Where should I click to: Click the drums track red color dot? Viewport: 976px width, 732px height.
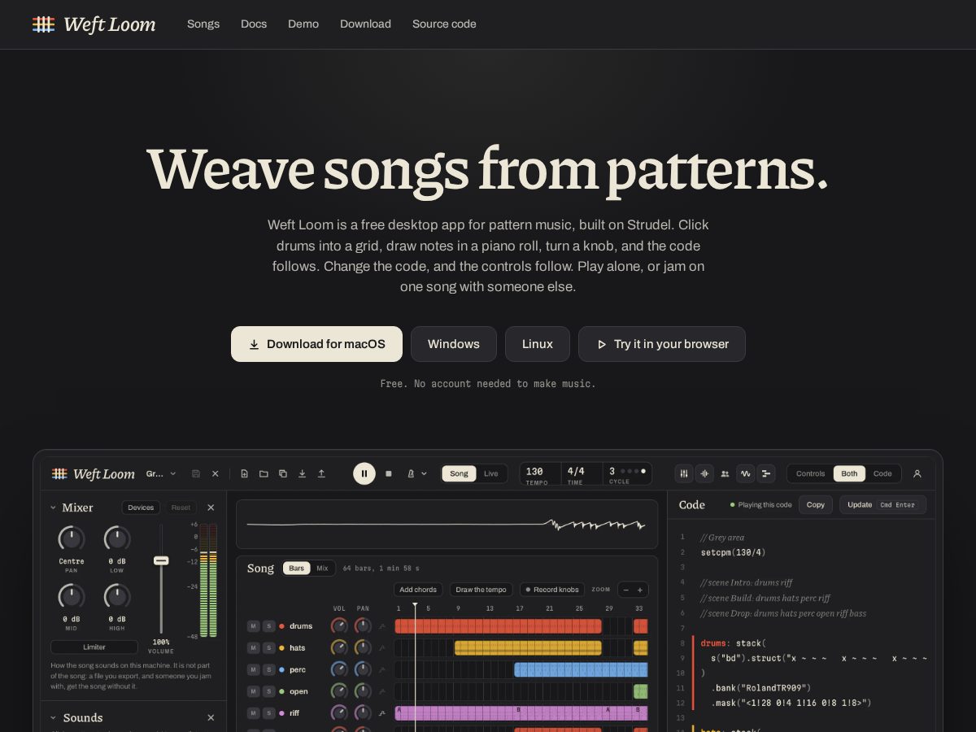tap(281, 626)
